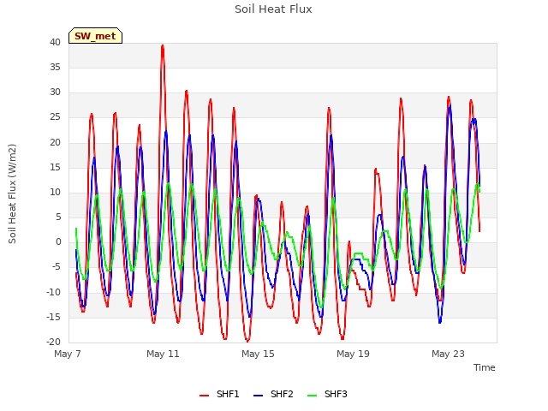The height and width of the screenshot is (411, 548).
Task: Click the 0 y-axis tick label
Action: coord(58,241)
